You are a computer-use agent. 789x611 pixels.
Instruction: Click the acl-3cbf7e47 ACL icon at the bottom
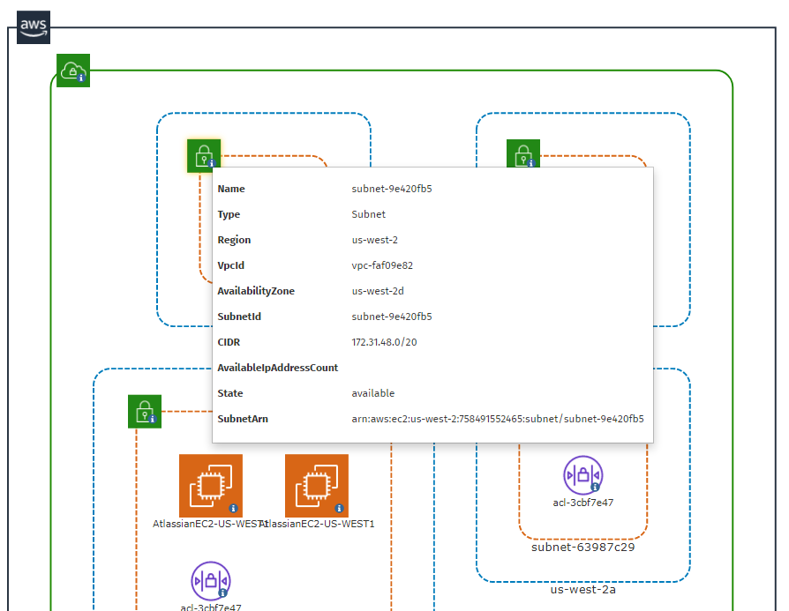pos(210,580)
